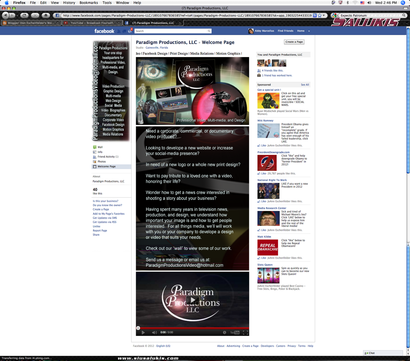
Task: Click the video progress slider handle
Action: click(x=138, y=328)
